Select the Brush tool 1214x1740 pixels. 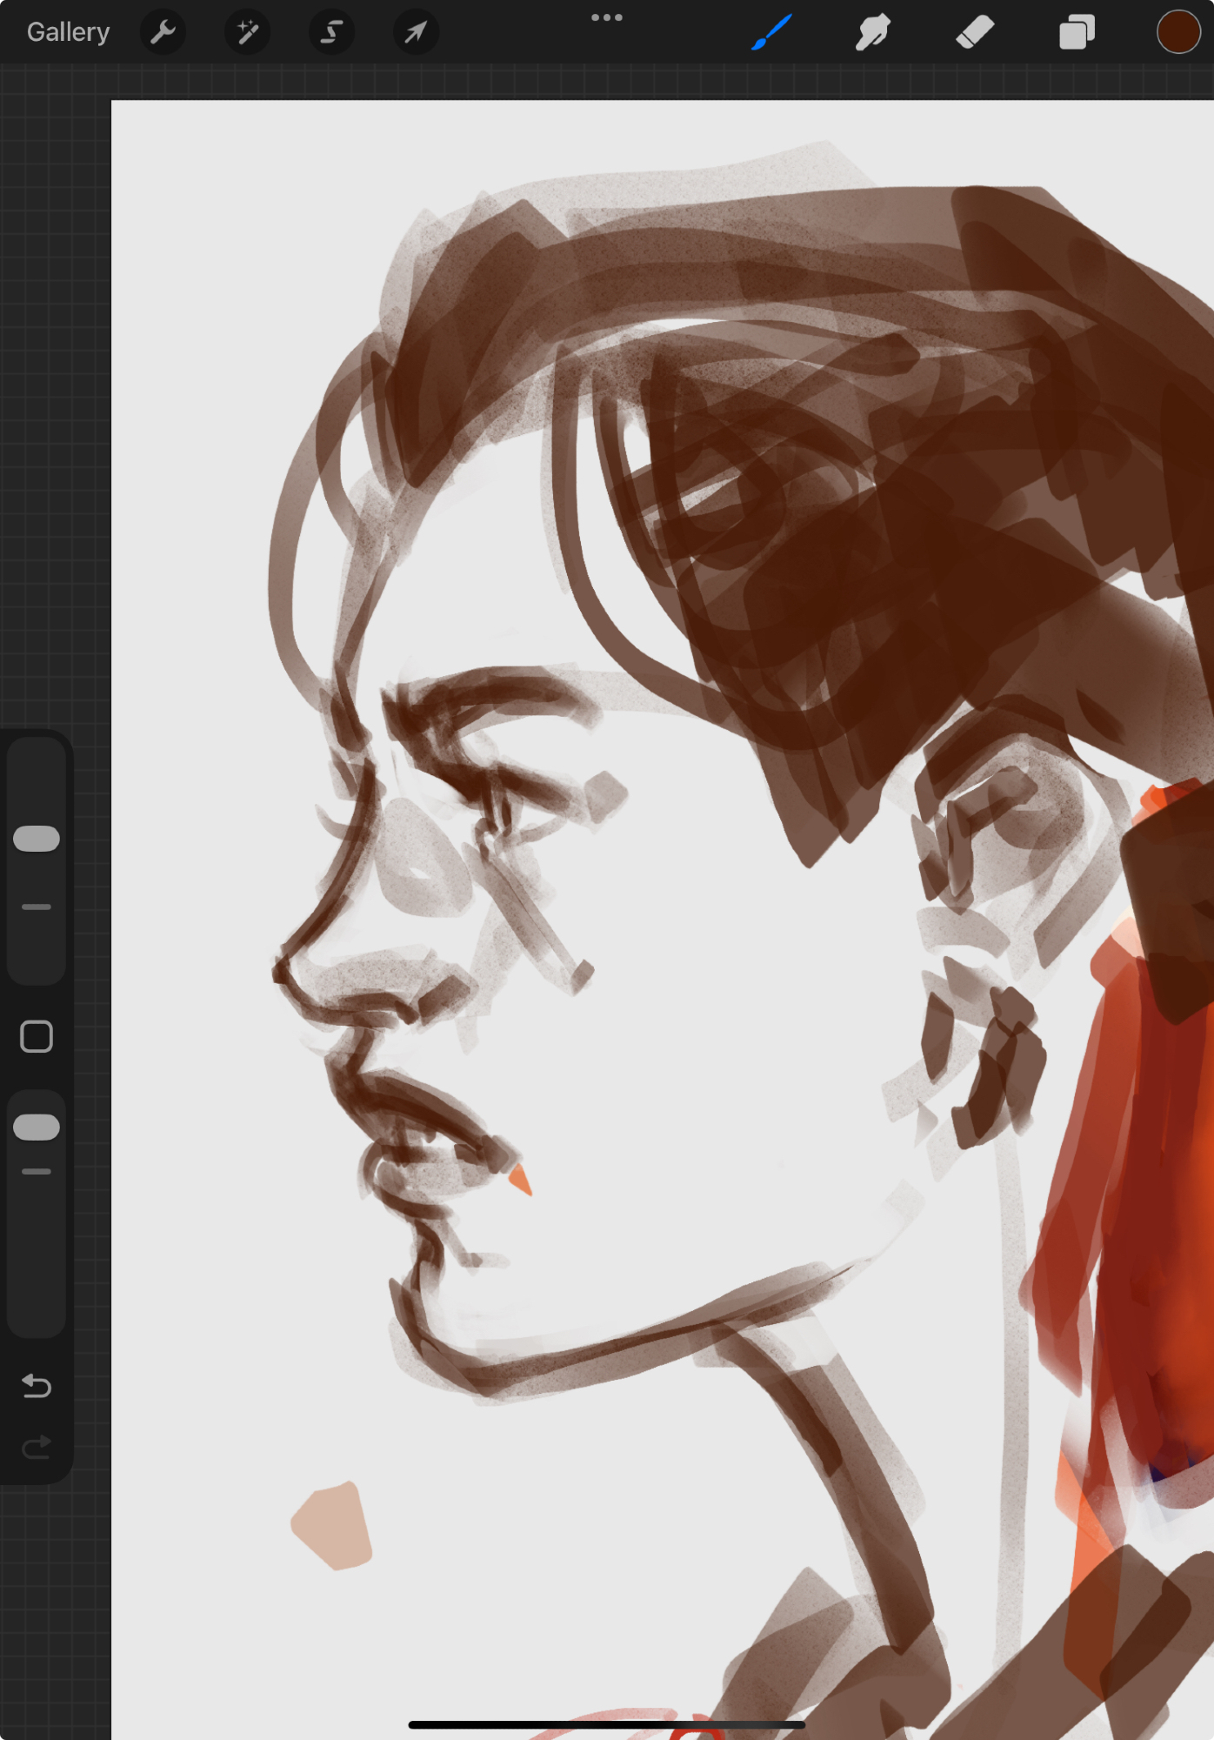[771, 33]
